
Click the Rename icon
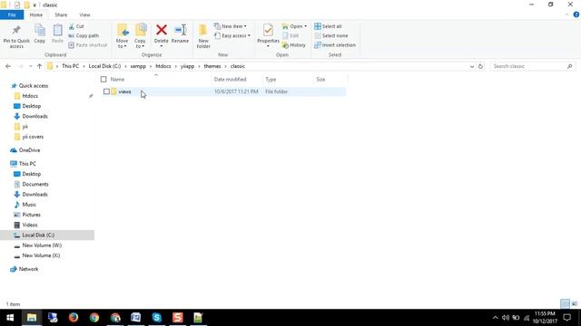point(180,30)
